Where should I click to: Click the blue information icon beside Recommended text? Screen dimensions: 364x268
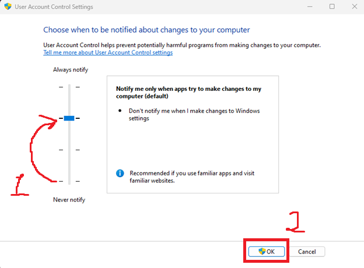(x=120, y=173)
